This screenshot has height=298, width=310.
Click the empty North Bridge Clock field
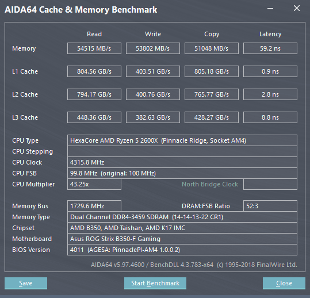click(x=270, y=184)
